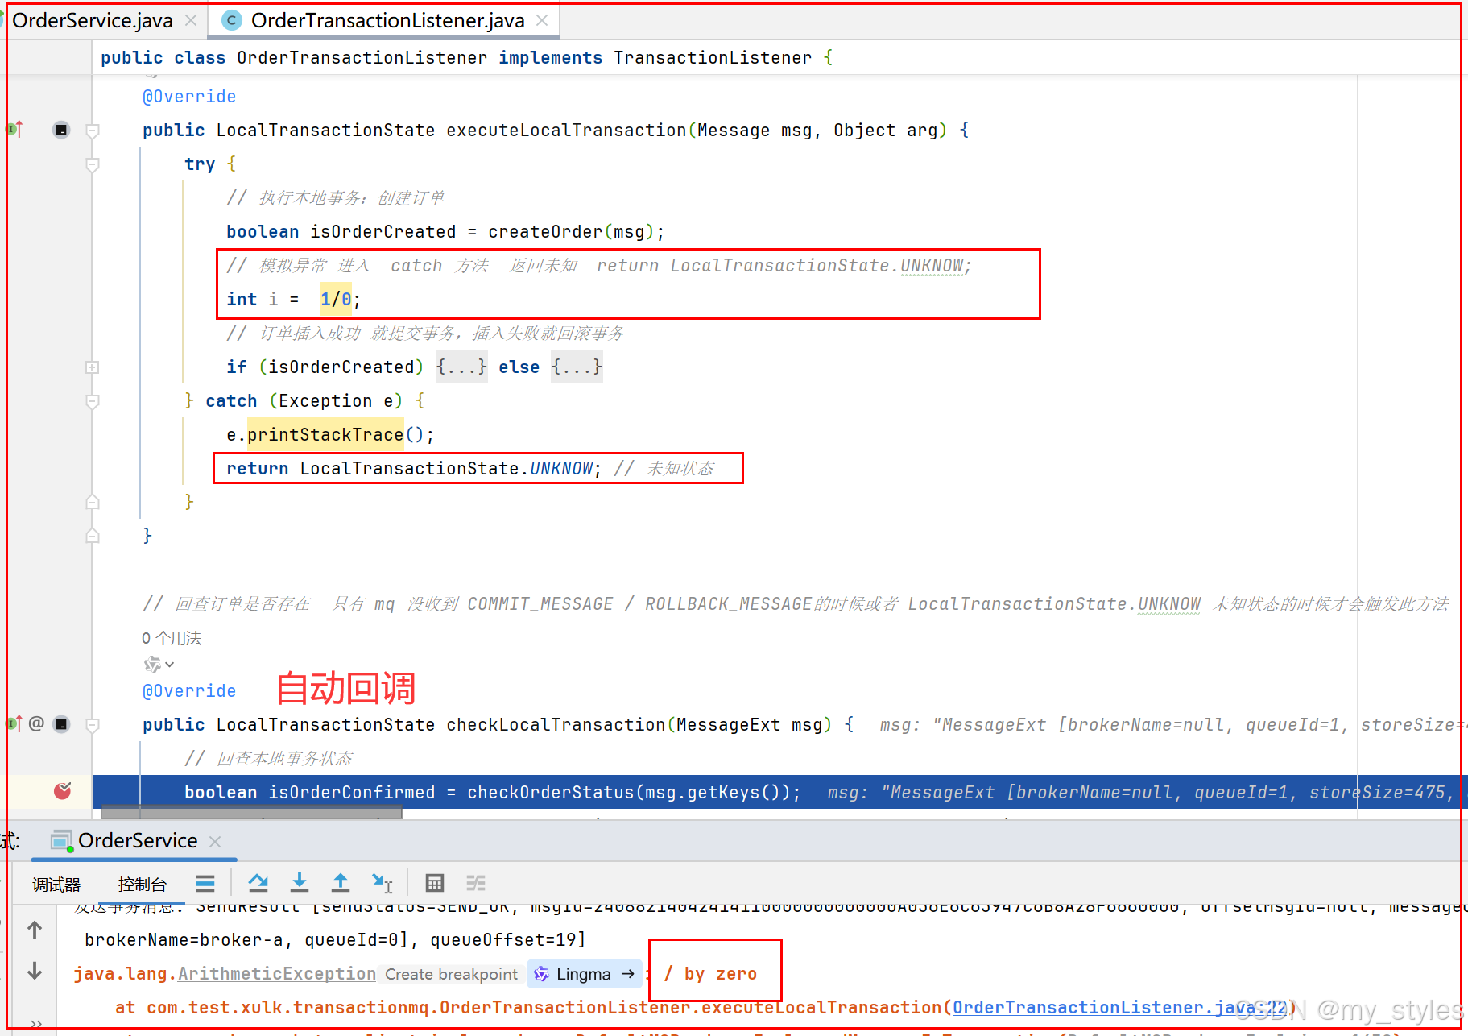Click the fold end marker of the catch block
1468x1036 pixels.
click(x=93, y=502)
